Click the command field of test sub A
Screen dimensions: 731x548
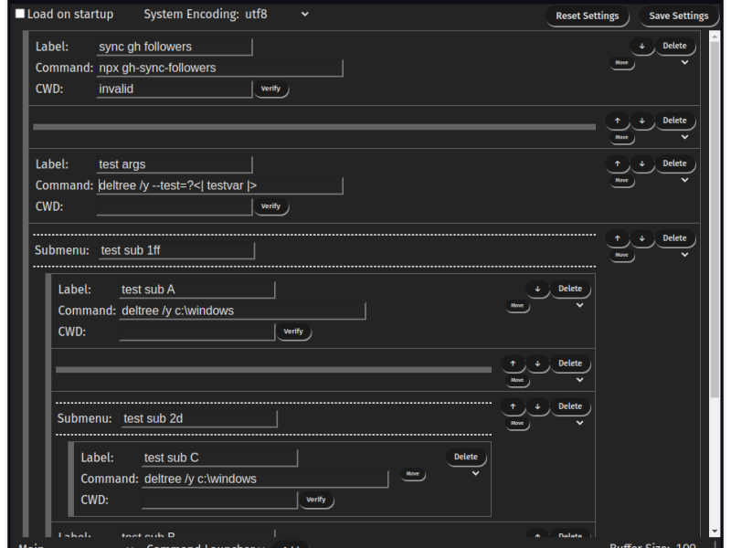click(x=242, y=311)
